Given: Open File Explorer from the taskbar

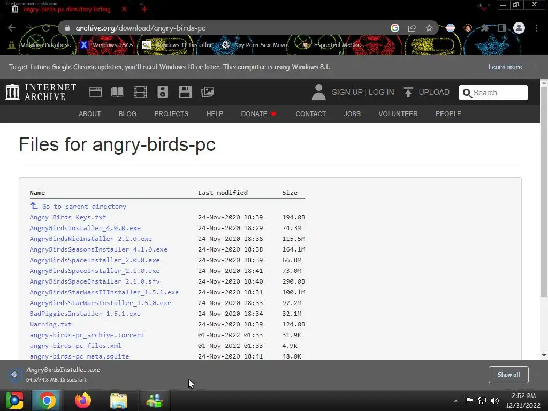Looking at the screenshot, I should coord(119,400).
